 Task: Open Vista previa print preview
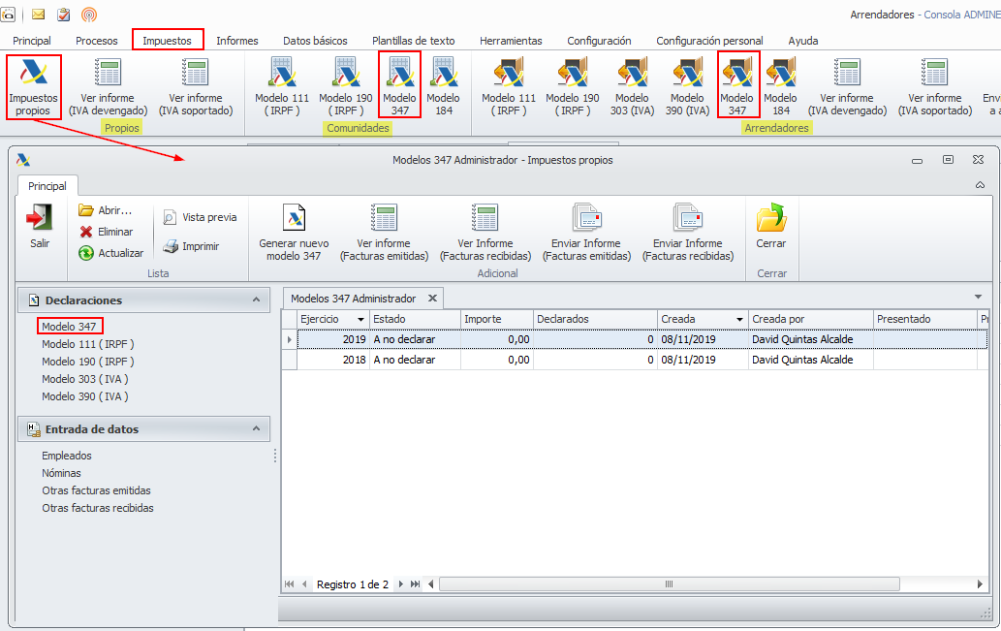200,217
